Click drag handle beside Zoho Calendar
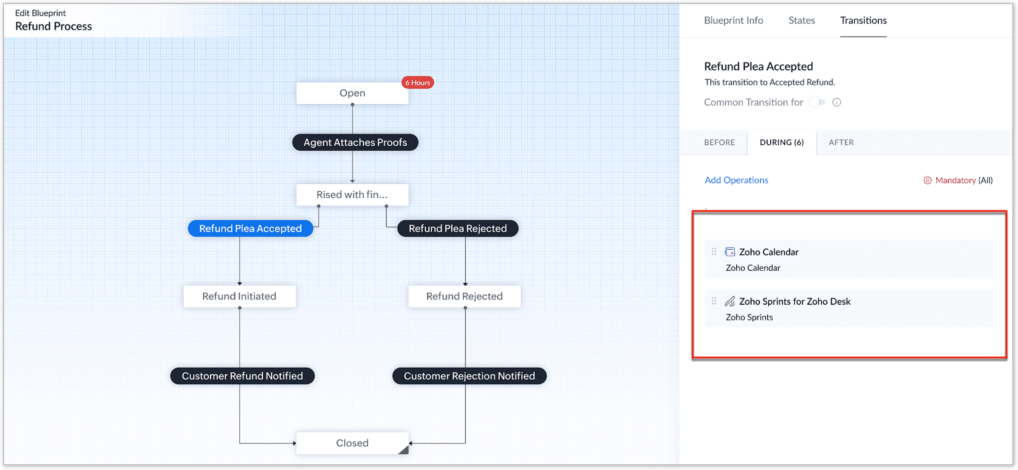 [714, 251]
